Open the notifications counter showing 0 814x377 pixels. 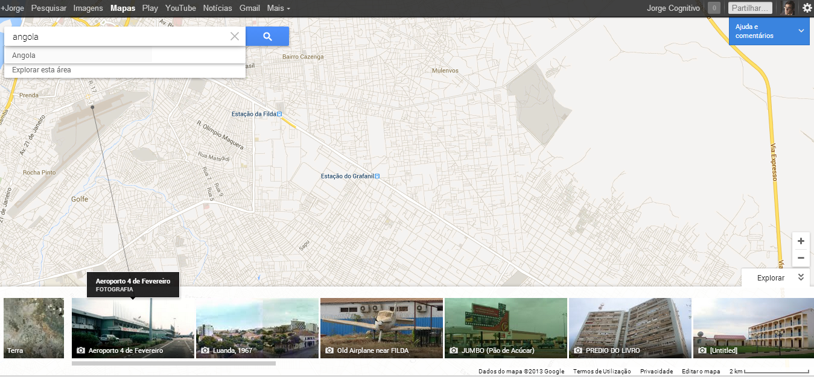[x=714, y=8]
